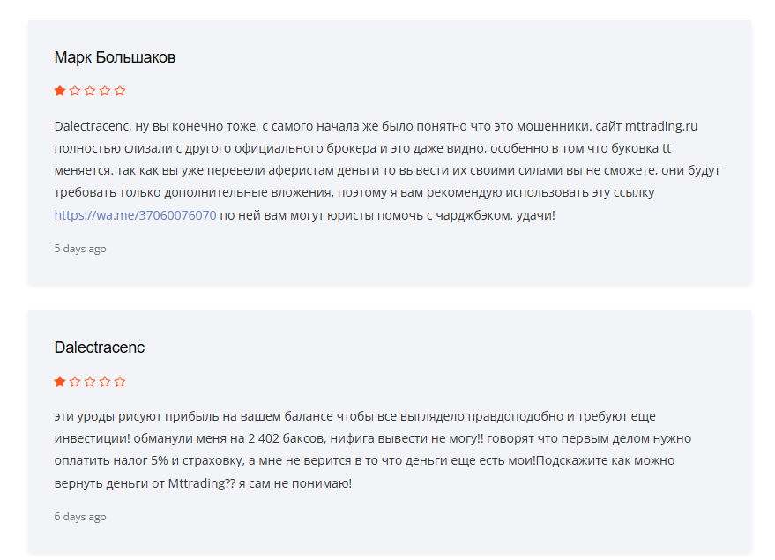The image size is (775, 560).
Task: Click the third star in Марк Большаков's rating
Action: (90, 90)
